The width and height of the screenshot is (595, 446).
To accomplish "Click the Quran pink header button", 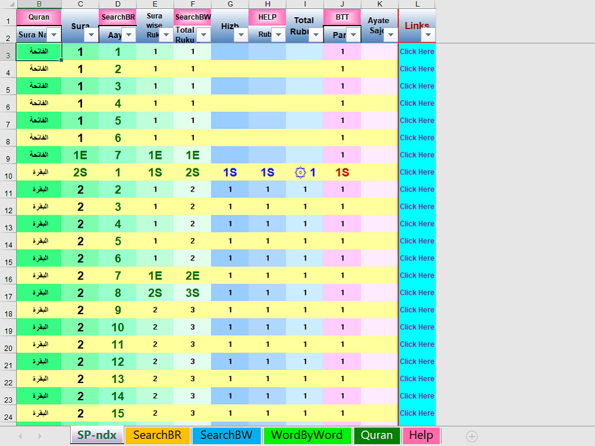I will tap(39, 17).
